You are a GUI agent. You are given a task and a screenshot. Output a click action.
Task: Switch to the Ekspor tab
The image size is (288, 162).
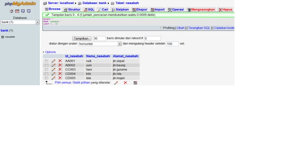coord(140,10)
